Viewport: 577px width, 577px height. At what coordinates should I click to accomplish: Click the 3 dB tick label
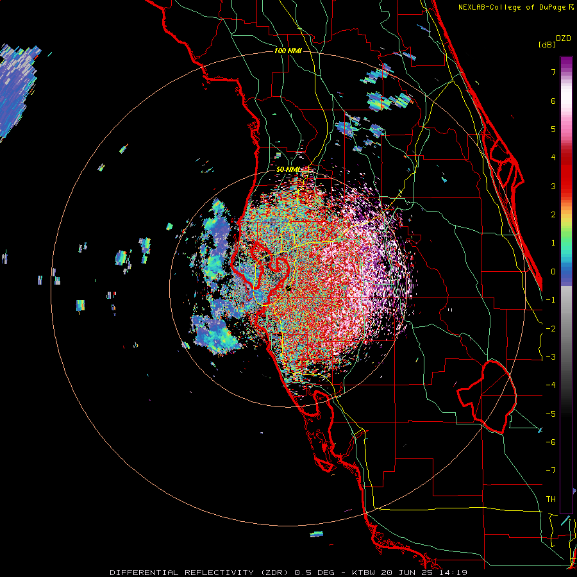coord(553,186)
